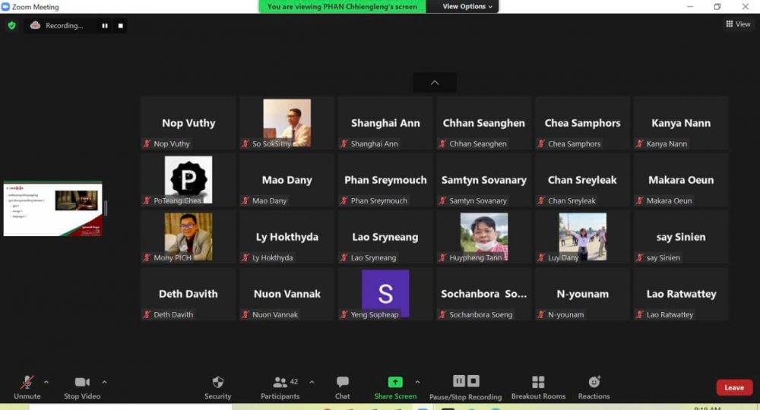Viewport: 760px width, 410px height.
Task: Expand video options arrow beside Stop Video
Action: pyautogui.click(x=104, y=382)
